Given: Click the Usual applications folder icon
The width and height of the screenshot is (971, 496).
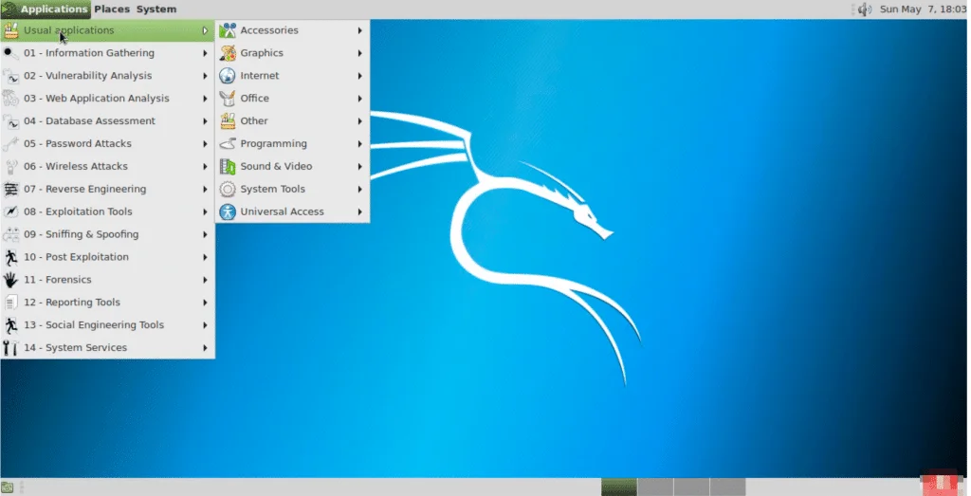Looking at the screenshot, I should click(10, 30).
